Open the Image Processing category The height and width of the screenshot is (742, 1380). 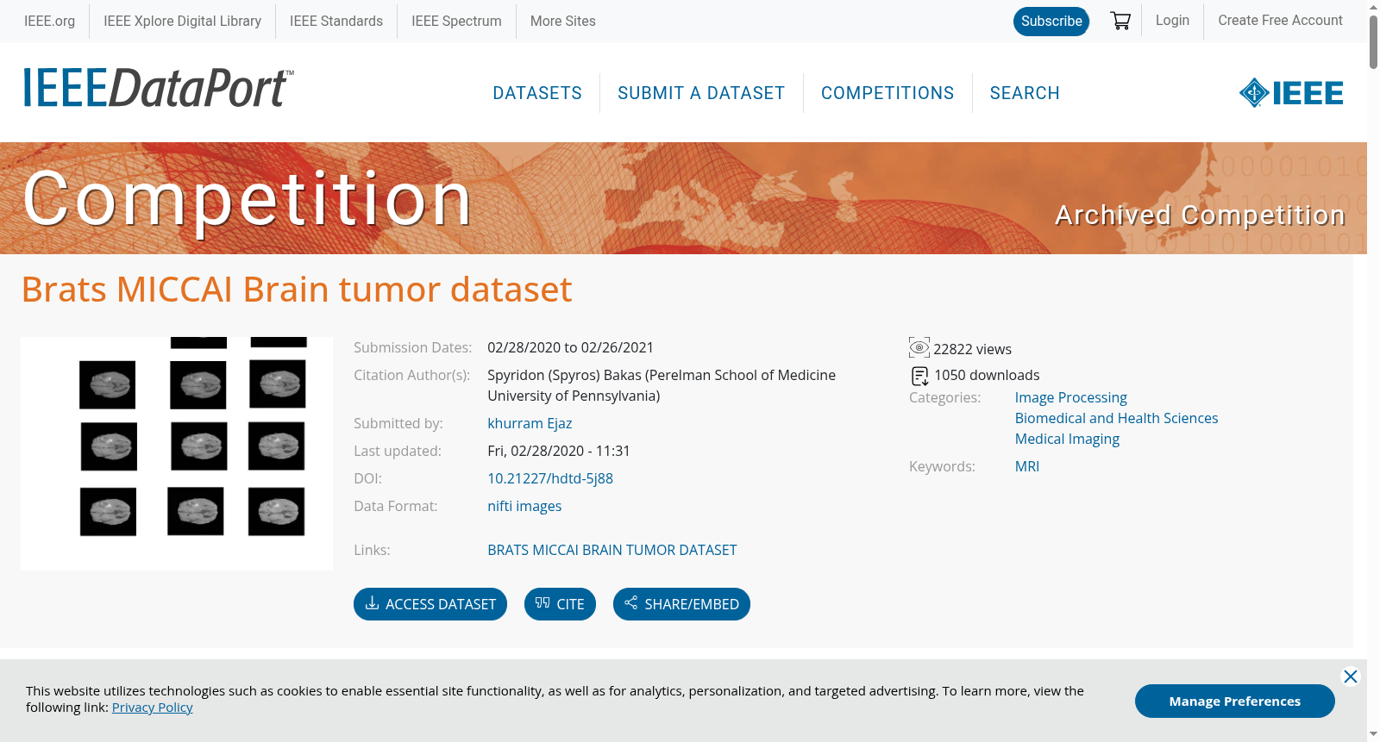pyautogui.click(x=1071, y=397)
